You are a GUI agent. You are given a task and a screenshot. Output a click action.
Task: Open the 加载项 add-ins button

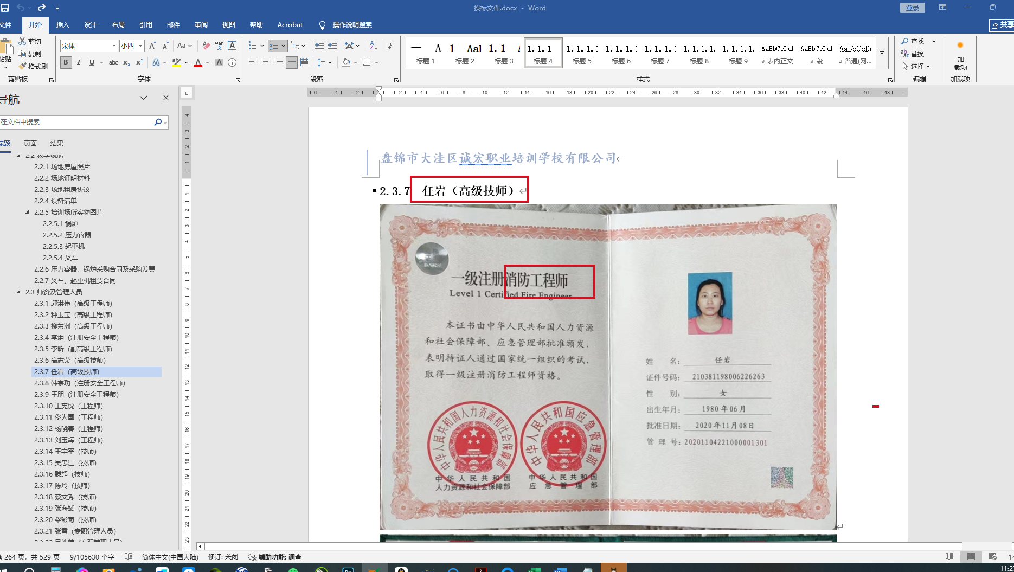(960, 57)
